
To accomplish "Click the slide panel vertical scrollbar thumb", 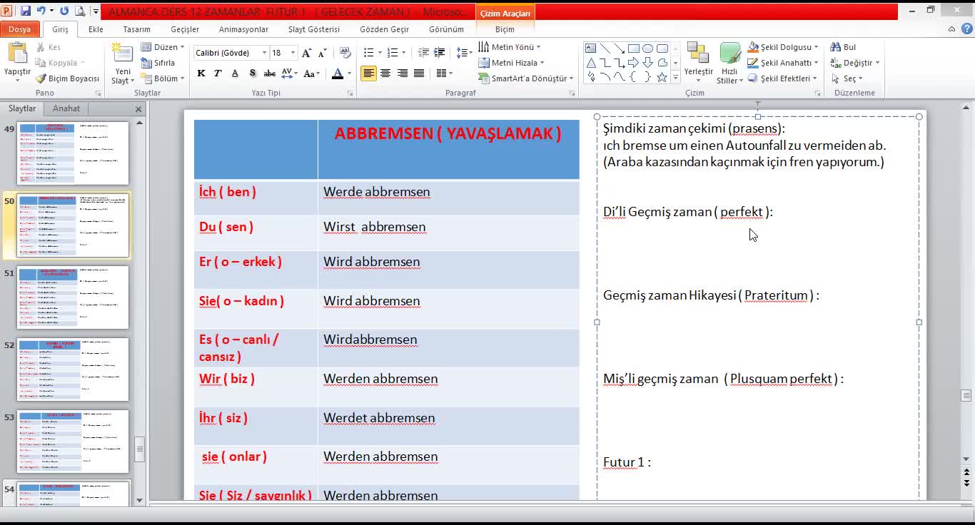I will (139, 449).
